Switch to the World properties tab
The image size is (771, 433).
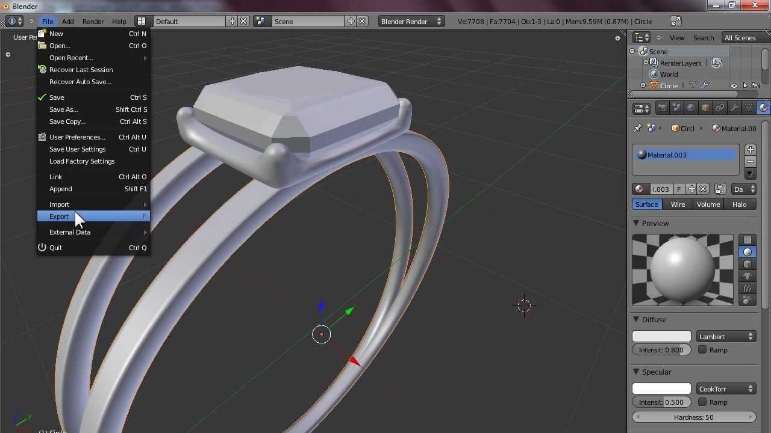pos(691,108)
